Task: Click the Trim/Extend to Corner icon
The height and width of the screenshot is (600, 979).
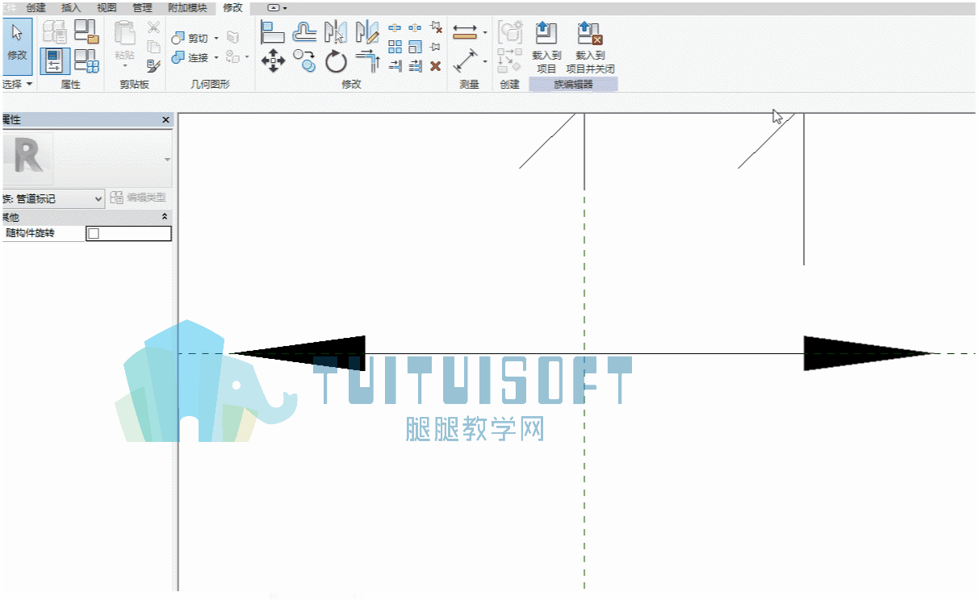Action: [x=367, y=60]
